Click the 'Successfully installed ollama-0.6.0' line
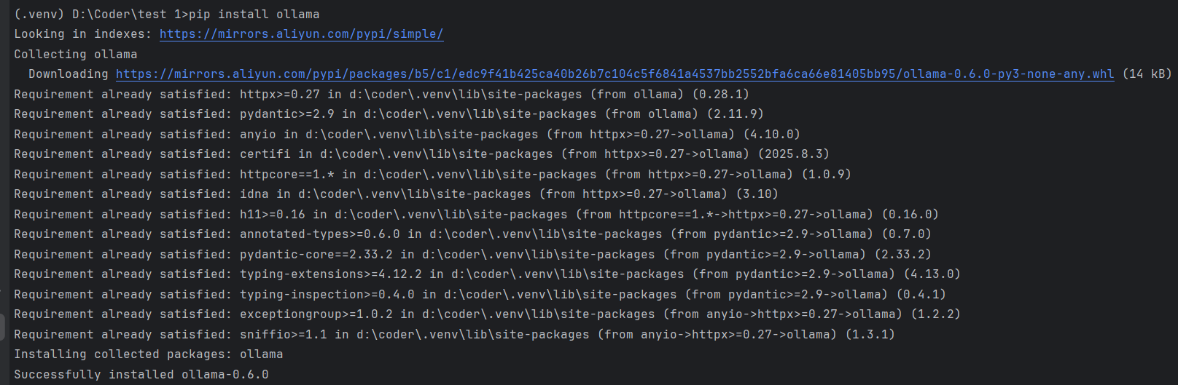The image size is (1178, 385). (141, 375)
